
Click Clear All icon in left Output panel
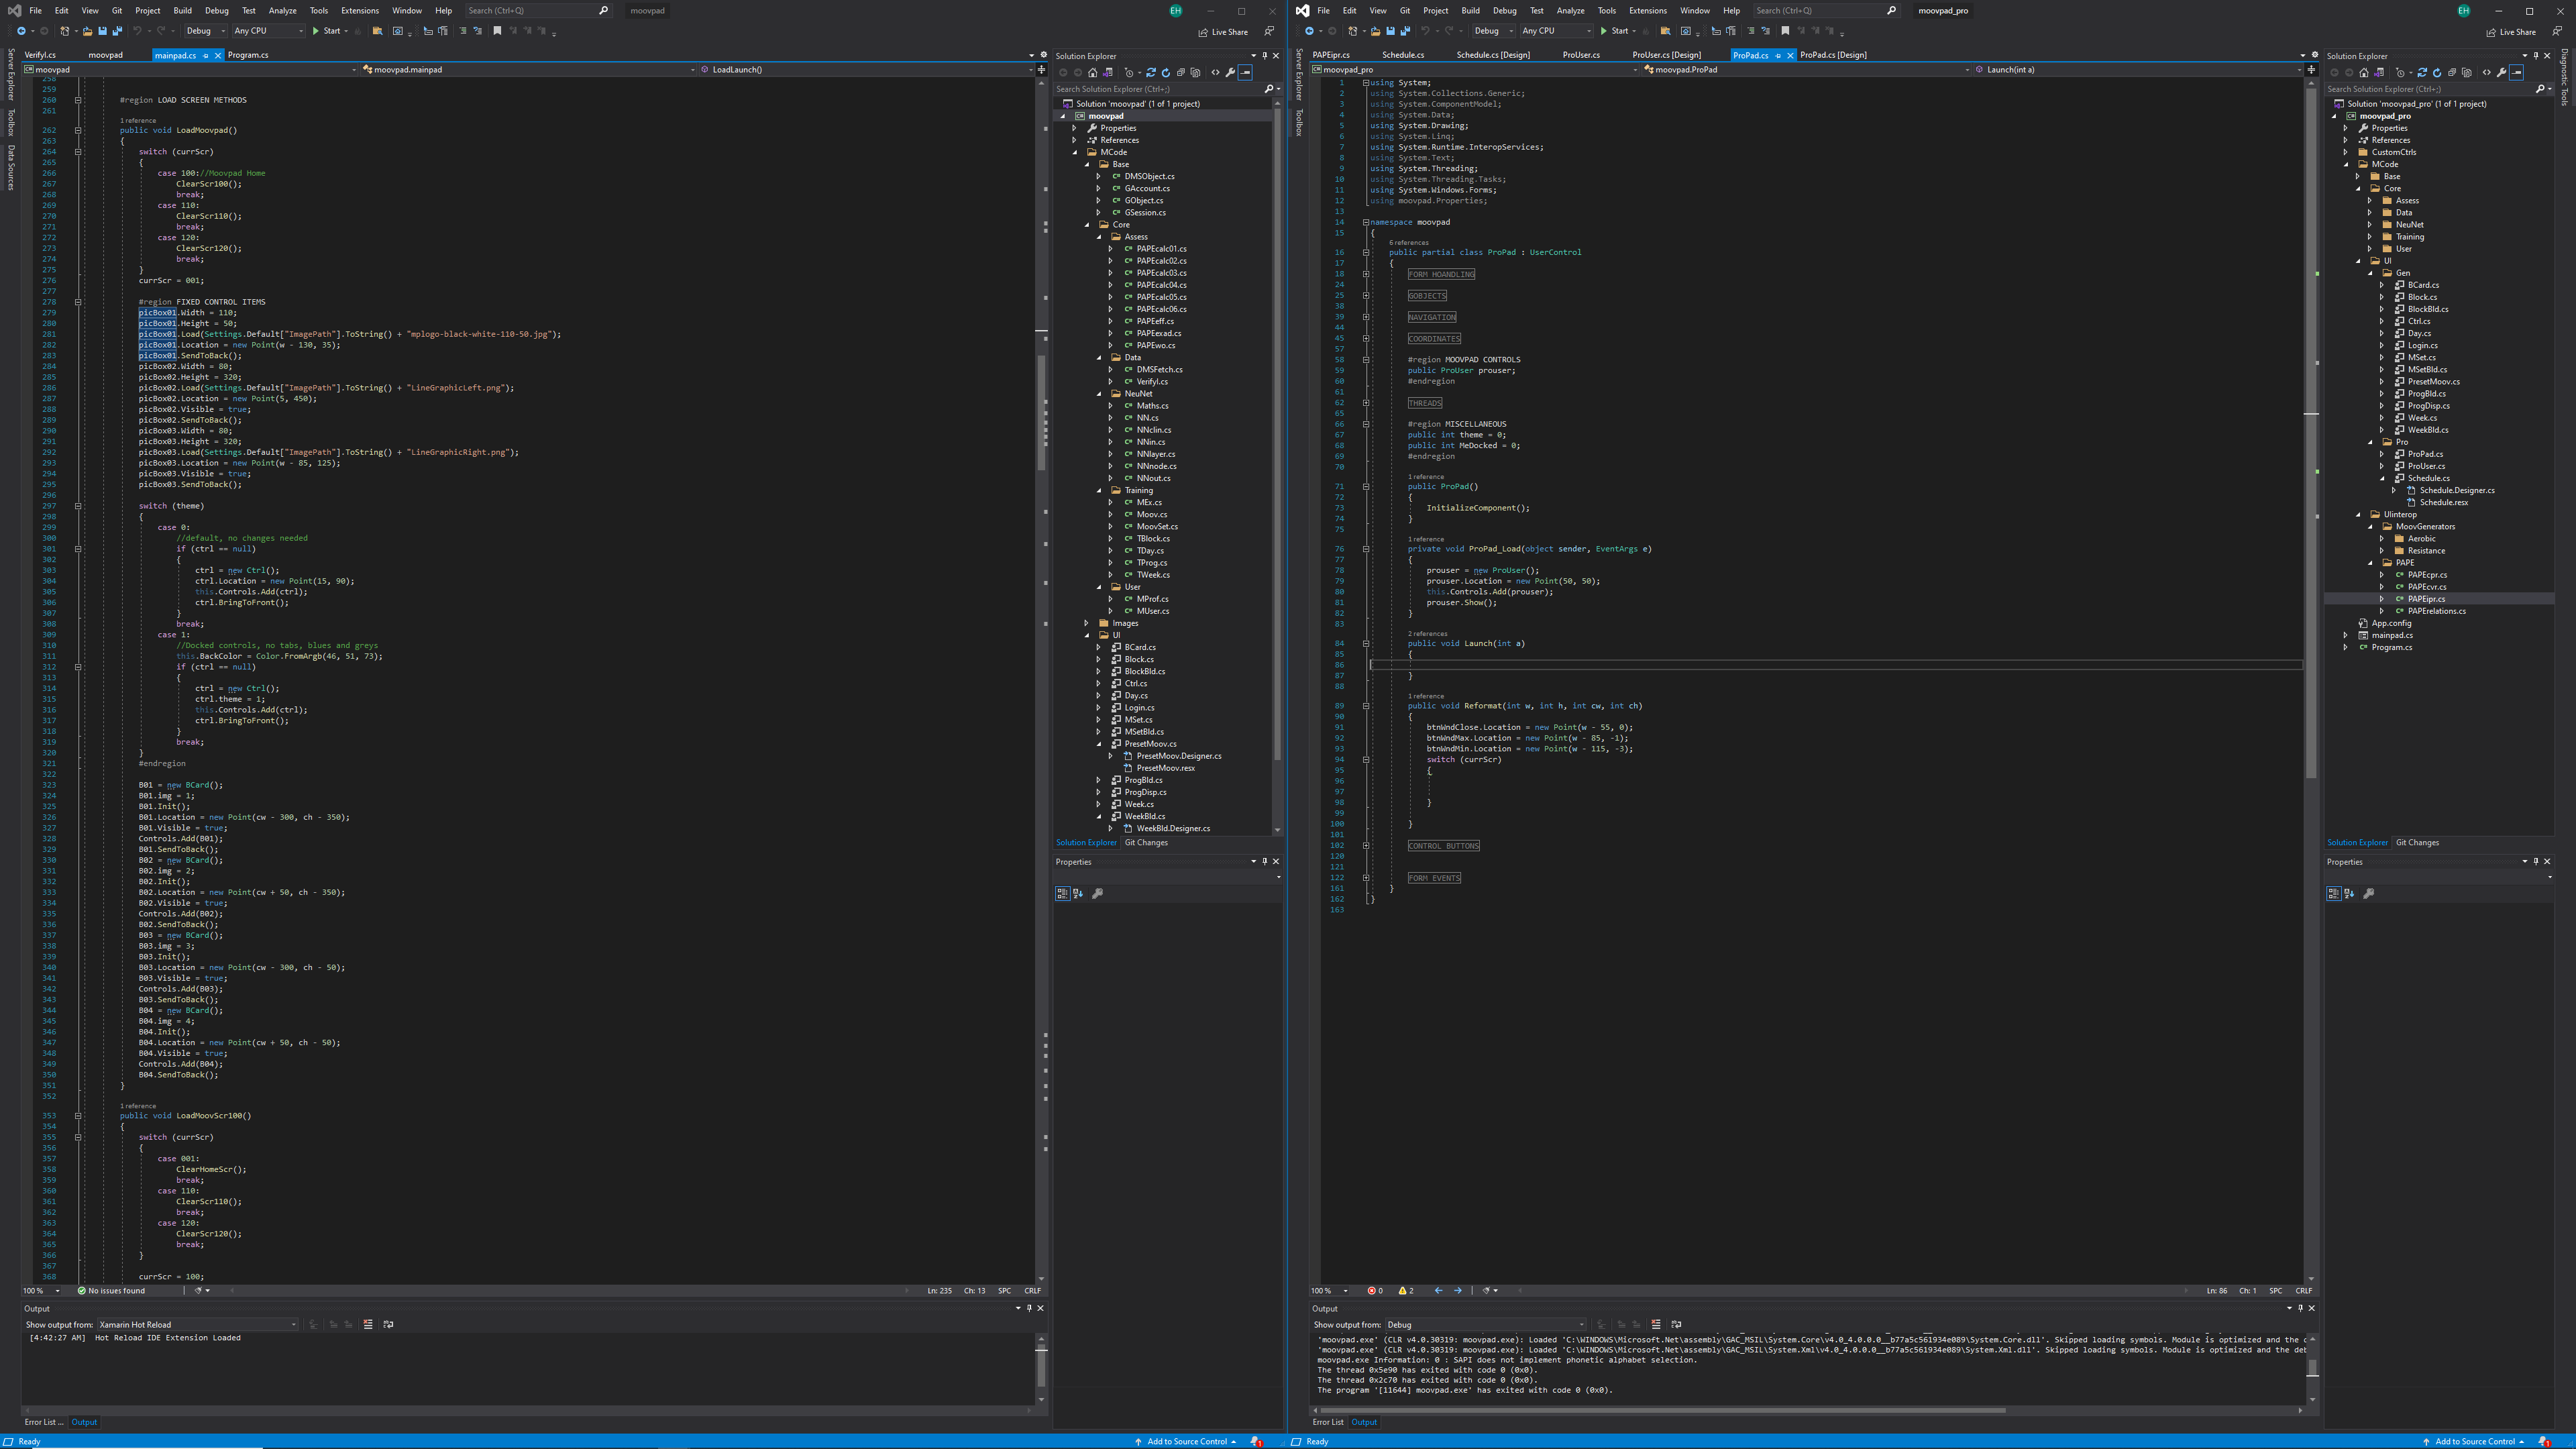(368, 1324)
